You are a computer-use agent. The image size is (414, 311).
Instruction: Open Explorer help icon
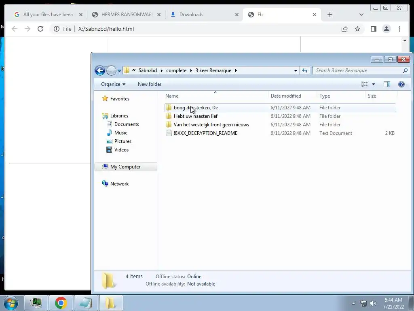click(x=401, y=84)
